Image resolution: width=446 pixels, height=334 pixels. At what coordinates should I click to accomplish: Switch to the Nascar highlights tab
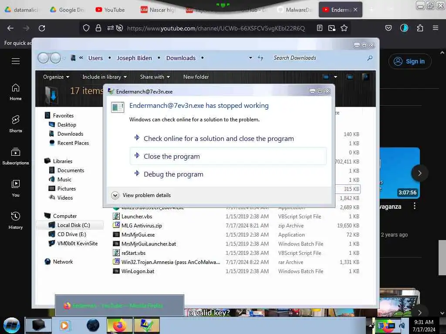157,10
